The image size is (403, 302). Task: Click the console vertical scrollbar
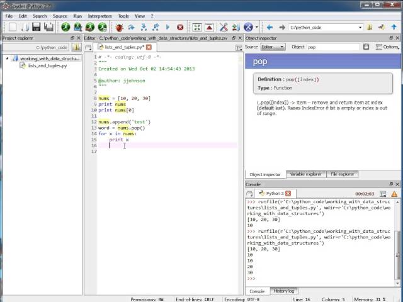point(397,242)
